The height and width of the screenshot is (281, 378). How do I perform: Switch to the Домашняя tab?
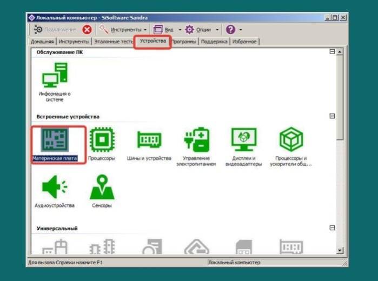tap(42, 42)
